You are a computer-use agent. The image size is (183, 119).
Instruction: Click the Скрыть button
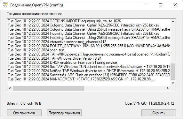[x=158, y=113]
